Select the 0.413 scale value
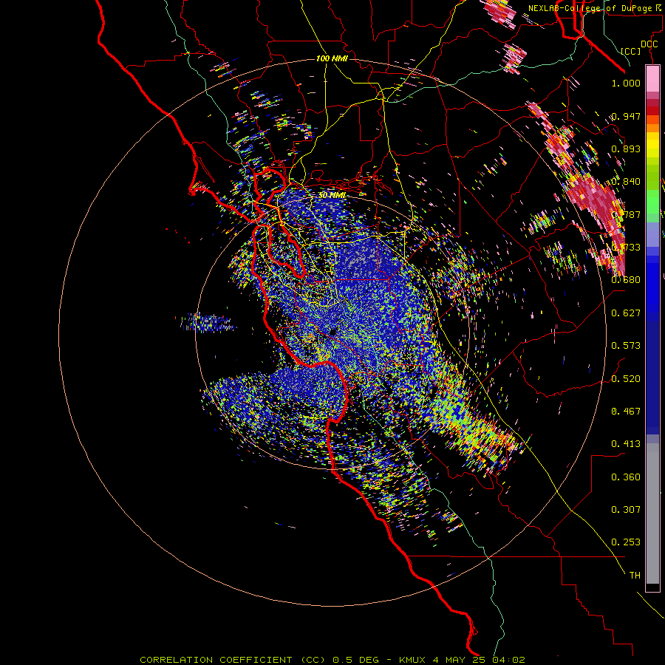 coord(626,444)
